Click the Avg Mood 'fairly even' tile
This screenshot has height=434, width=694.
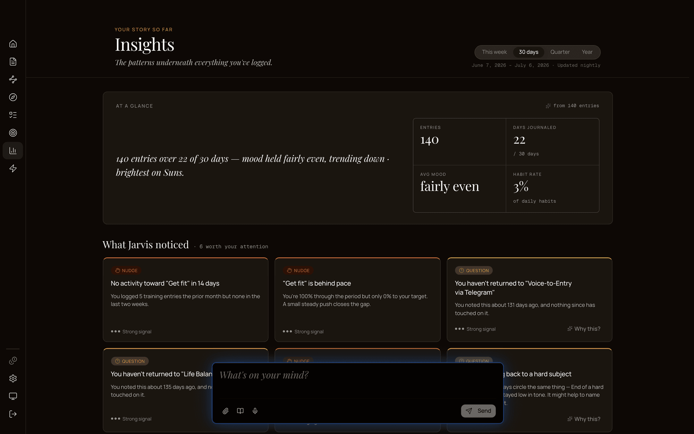[x=459, y=189]
